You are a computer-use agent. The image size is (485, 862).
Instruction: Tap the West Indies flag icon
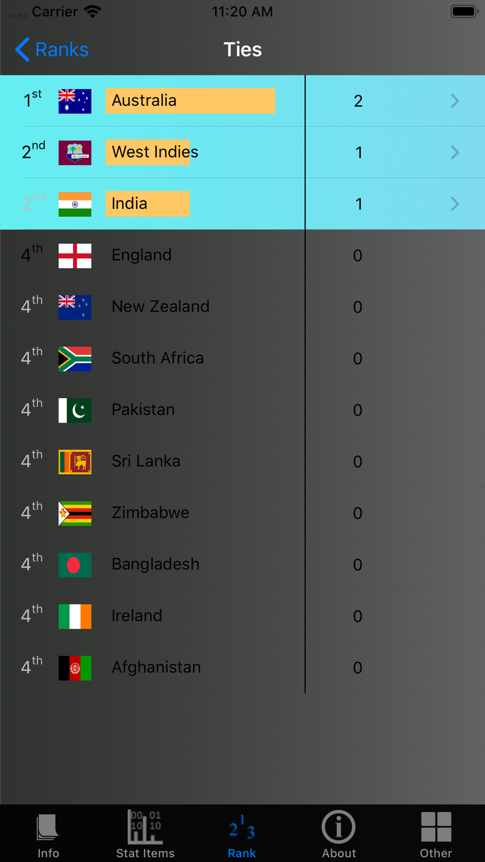point(75,153)
